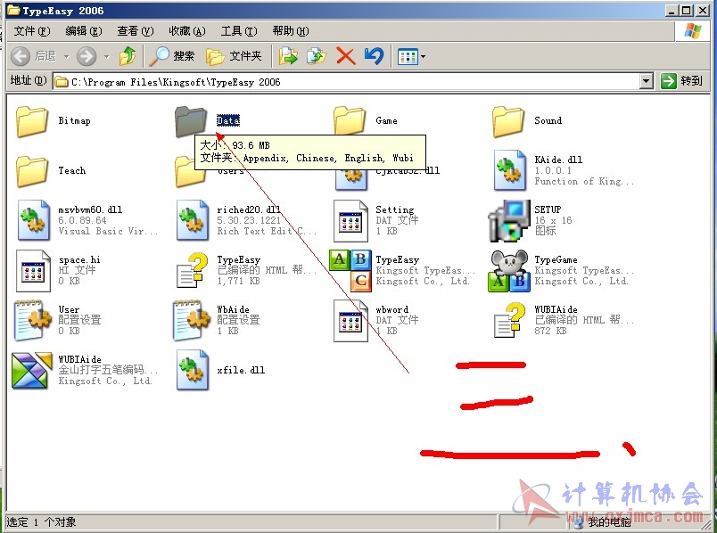The height and width of the screenshot is (533, 717).
Task: Select the wbword DAT file icon
Action: pos(350,321)
